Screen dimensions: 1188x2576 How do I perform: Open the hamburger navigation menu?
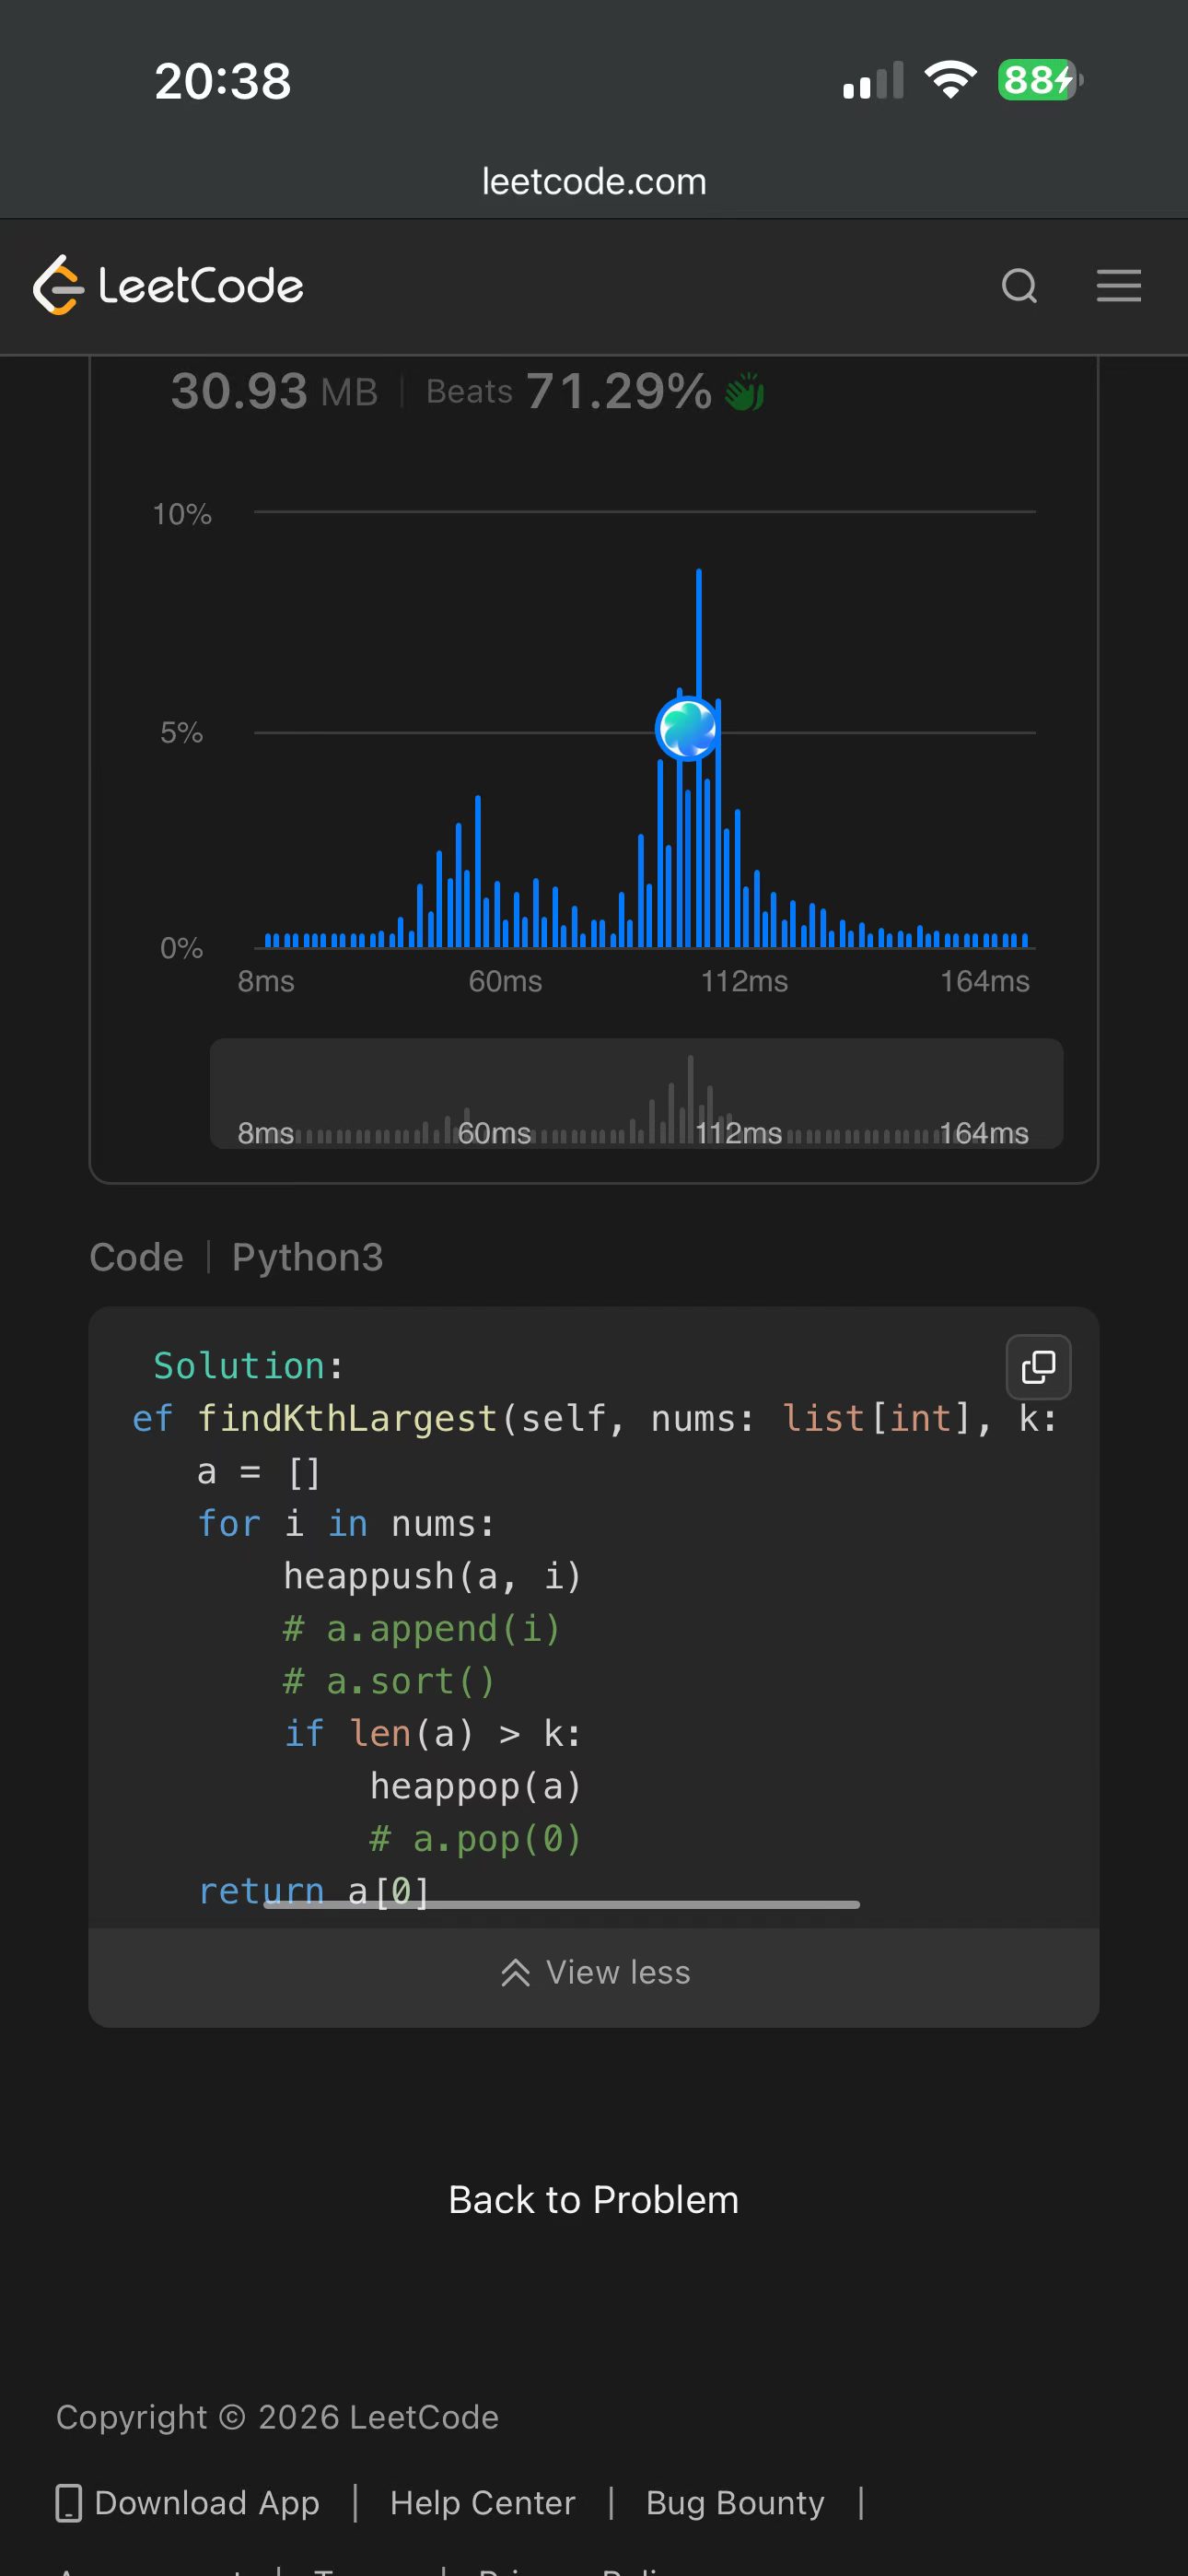(x=1118, y=286)
